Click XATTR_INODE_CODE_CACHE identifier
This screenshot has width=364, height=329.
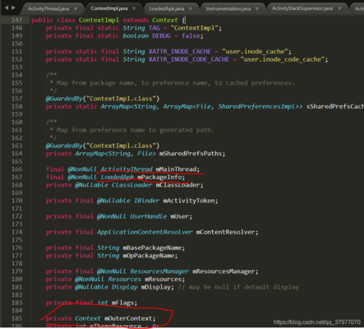tap(189, 59)
